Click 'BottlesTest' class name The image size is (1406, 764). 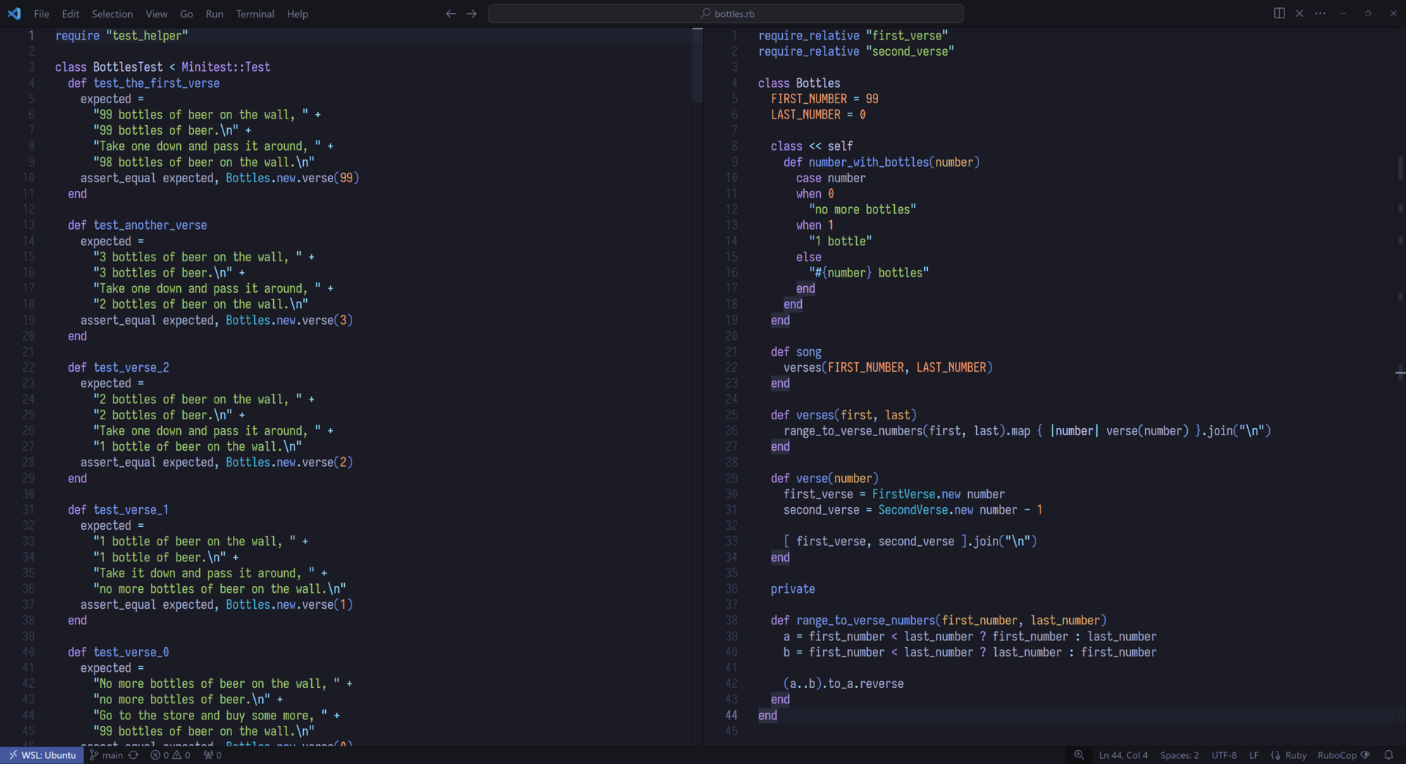click(x=128, y=67)
